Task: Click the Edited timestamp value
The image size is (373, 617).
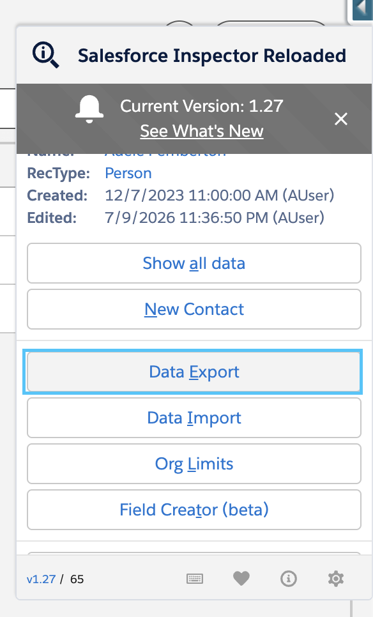Action: pyautogui.click(x=215, y=218)
